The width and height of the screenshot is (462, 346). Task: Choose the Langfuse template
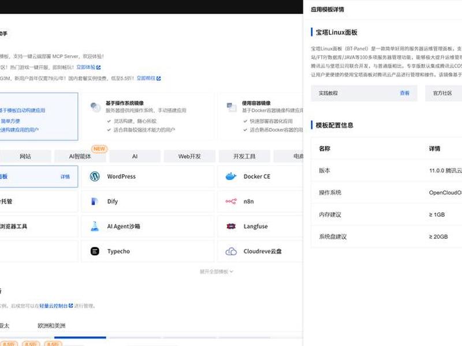coord(260,226)
